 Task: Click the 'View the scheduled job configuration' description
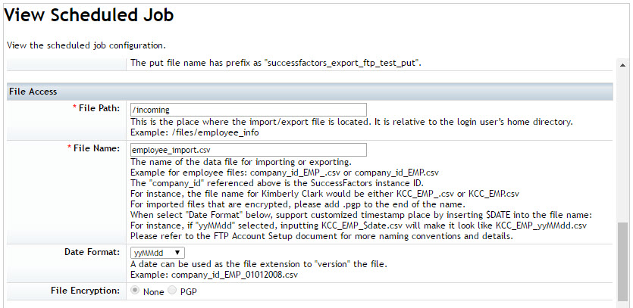[86, 45]
